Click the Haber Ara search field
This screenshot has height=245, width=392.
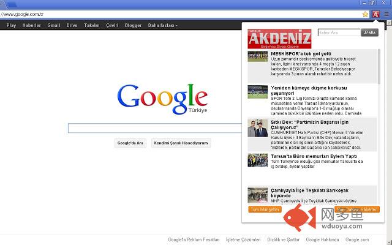(339, 32)
